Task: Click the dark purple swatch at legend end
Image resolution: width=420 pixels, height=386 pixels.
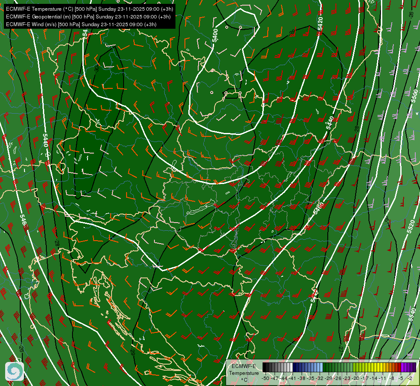Action: click(x=414, y=367)
